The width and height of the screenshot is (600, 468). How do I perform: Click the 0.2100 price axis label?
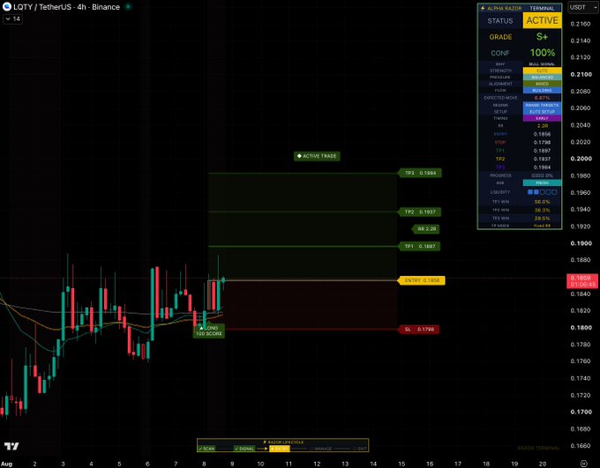pos(581,74)
